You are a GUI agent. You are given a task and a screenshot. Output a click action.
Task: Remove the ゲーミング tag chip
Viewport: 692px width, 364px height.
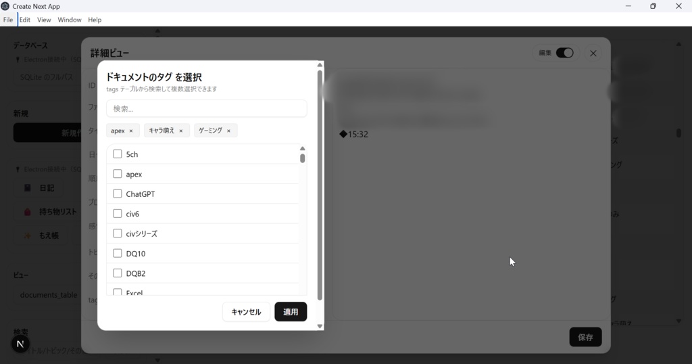(228, 131)
